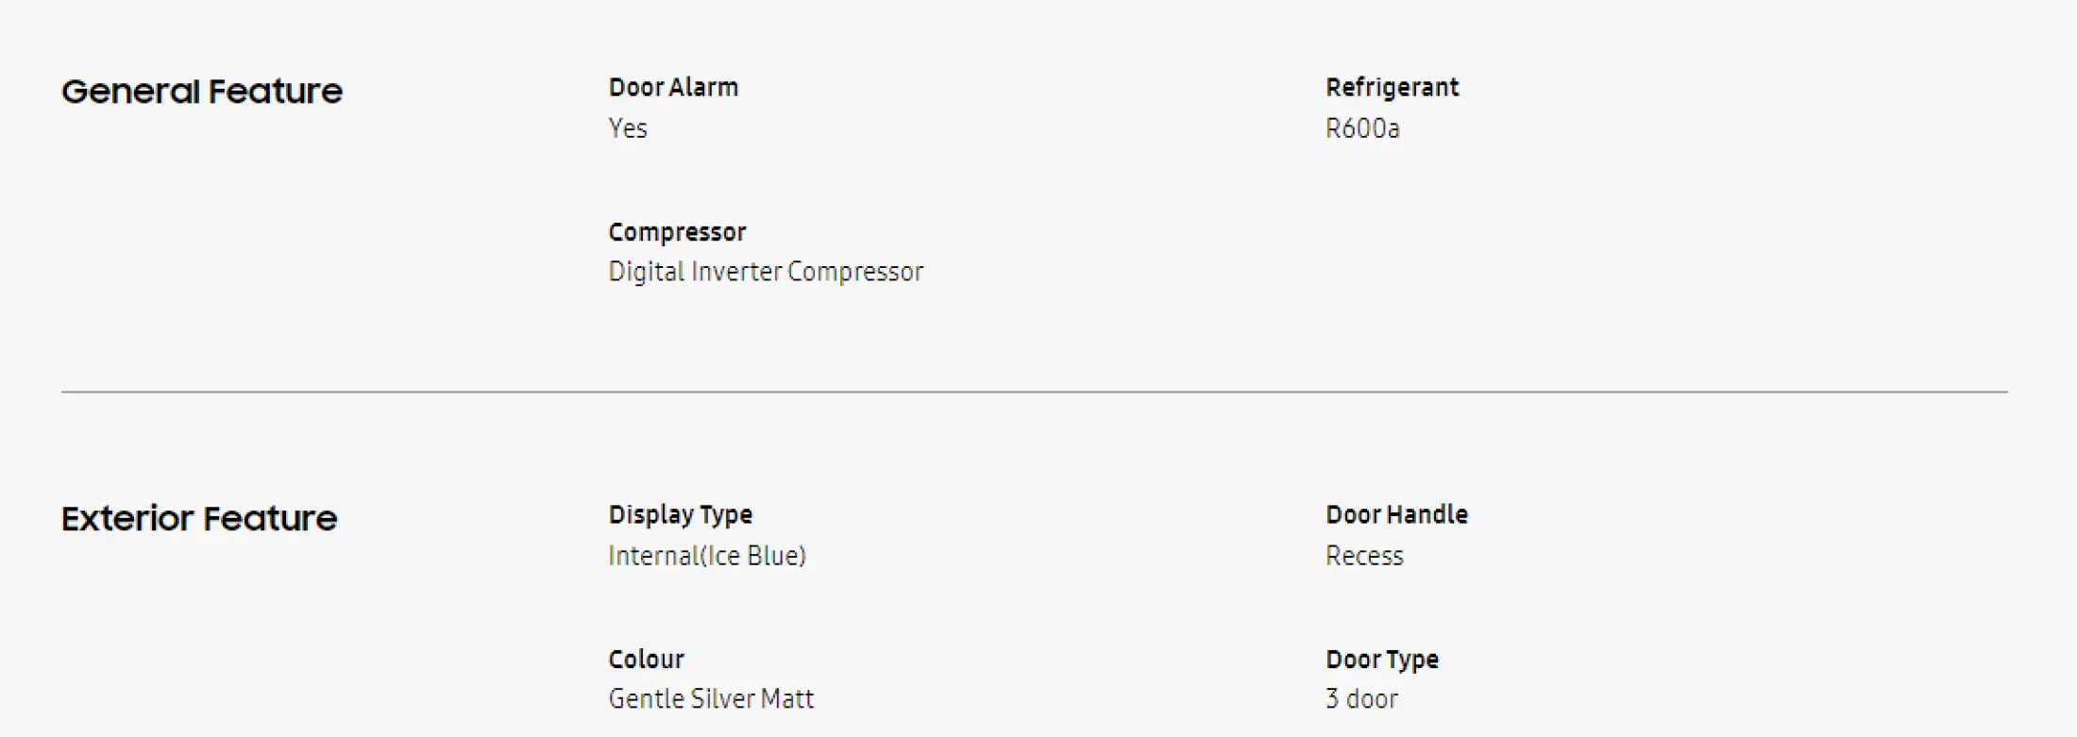This screenshot has width=2077, height=737.
Task: Click the Ice Blue text in parentheses
Action: (x=754, y=556)
